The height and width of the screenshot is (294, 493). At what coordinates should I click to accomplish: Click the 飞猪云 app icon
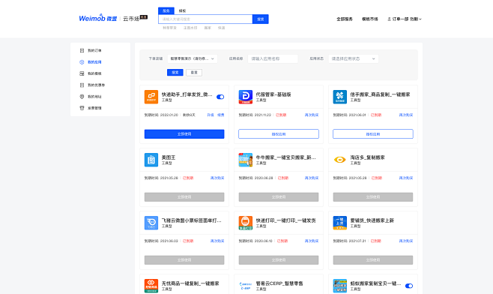pyautogui.click(x=151, y=223)
